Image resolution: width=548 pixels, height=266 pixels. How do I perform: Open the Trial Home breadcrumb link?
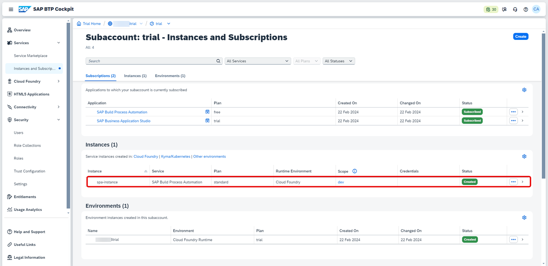[x=92, y=24]
